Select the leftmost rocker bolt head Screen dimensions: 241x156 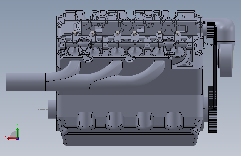75,32
